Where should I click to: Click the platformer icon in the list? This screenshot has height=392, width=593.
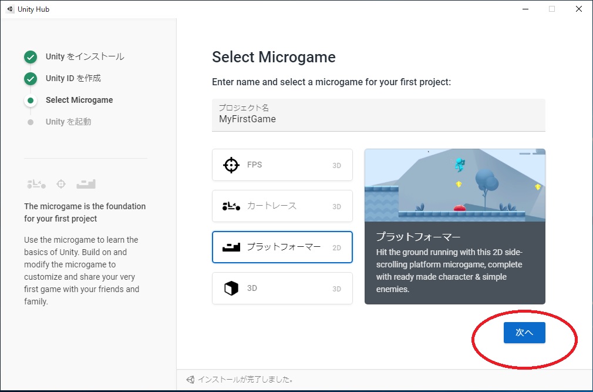tap(231, 247)
